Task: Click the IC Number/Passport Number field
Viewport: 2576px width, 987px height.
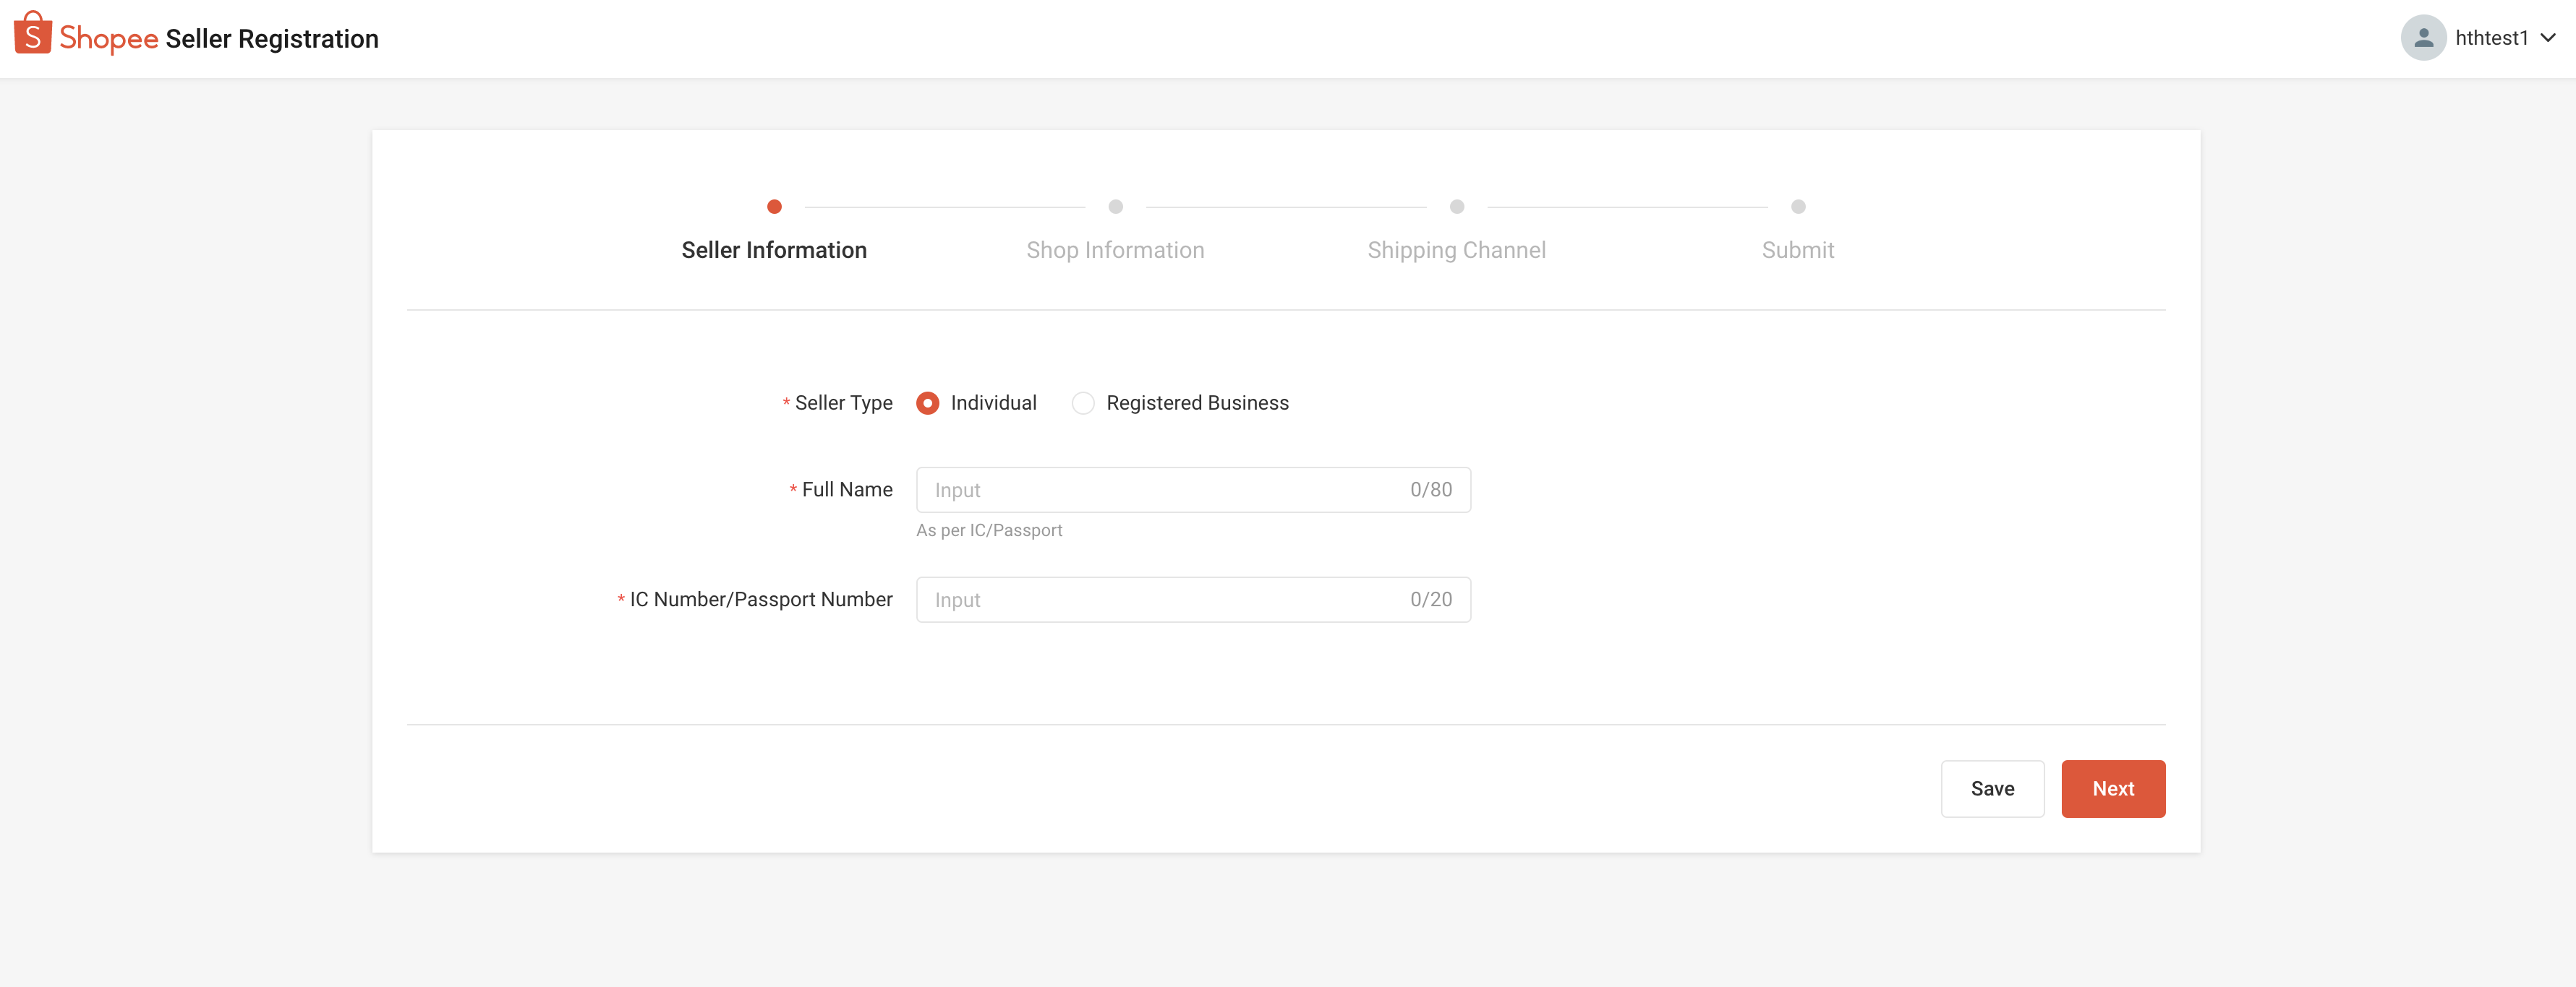Action: [1193, 600]
